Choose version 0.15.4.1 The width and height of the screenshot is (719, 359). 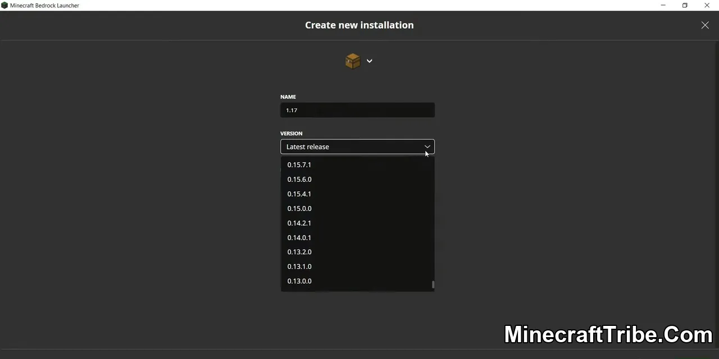click(x=357, y=194)
